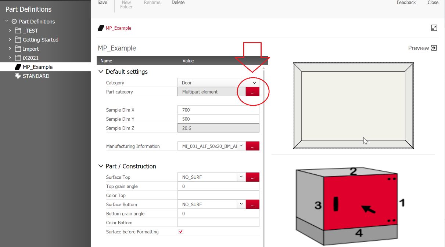Collapse the Part / Construction section
The width and height of the screenshot is (445, 247).
point(101,166)
